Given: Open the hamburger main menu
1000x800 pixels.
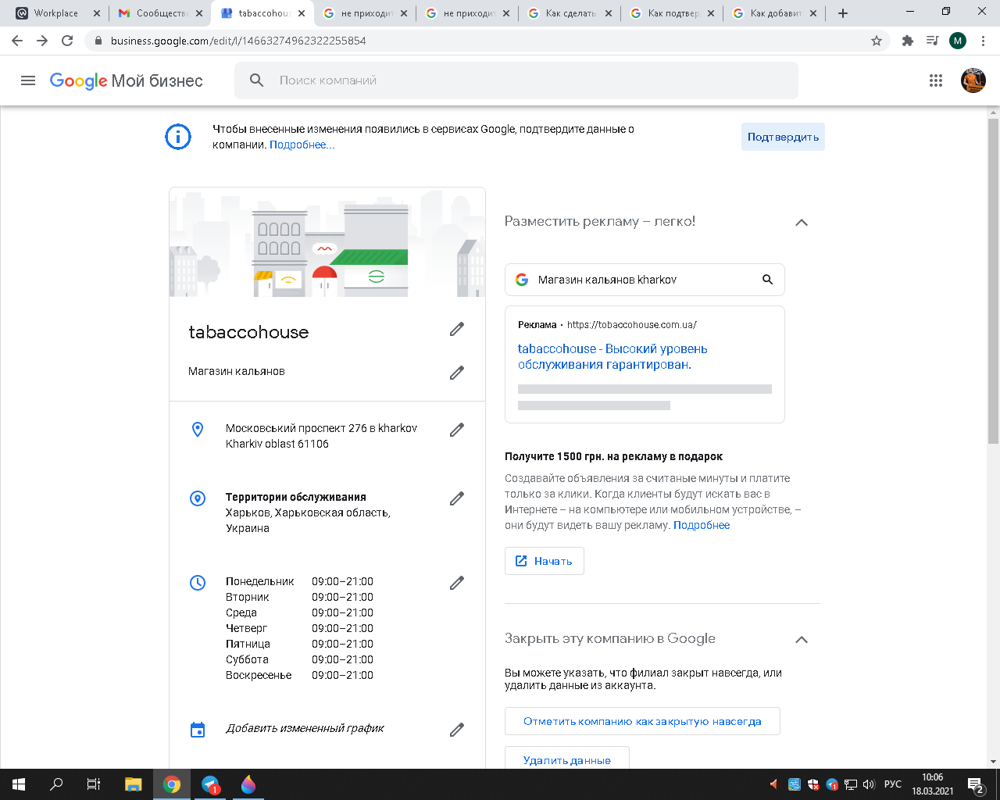Looking at the screenshot, I should (x=28, y=80).
